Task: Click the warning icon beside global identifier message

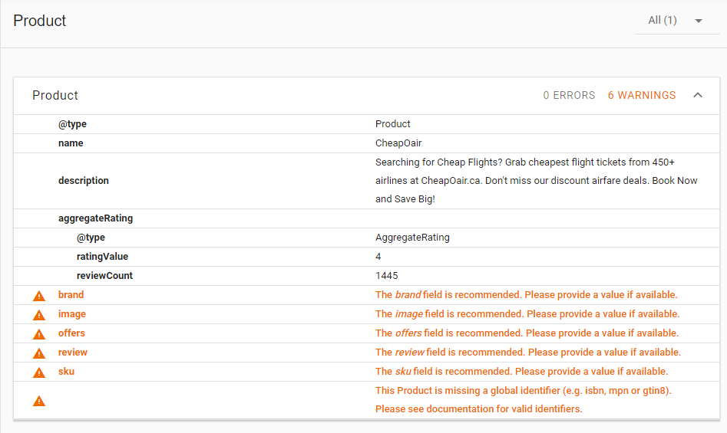Action: [x=39, y=401]
